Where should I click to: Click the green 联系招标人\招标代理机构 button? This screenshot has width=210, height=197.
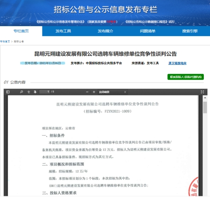point(186,77)
